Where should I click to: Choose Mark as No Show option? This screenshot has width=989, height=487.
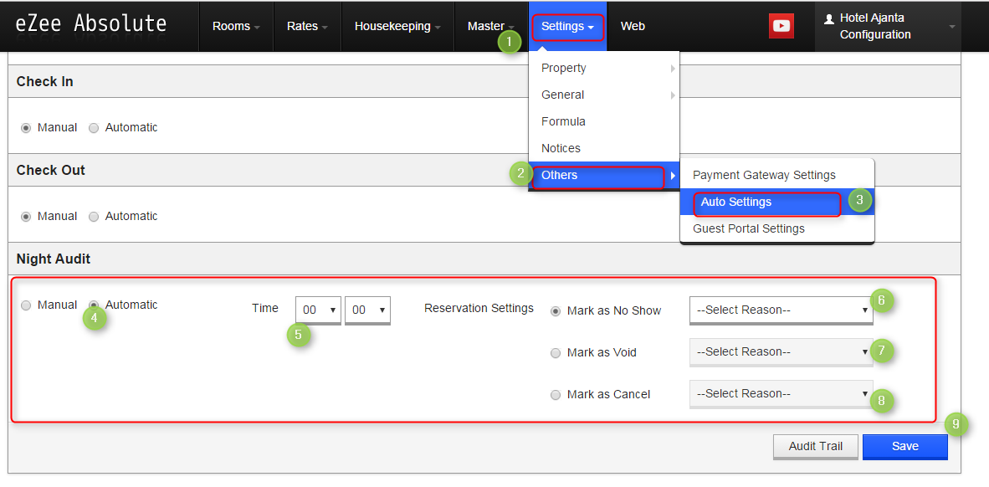point(556,311)
